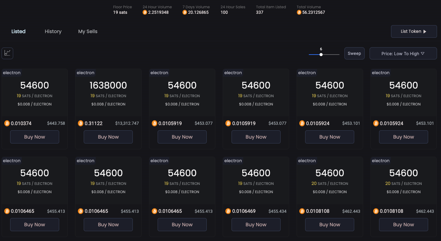Click the electron tag on first listing
Image resolution: width=441 pixels, height=241 pixels.
point(12,73)
